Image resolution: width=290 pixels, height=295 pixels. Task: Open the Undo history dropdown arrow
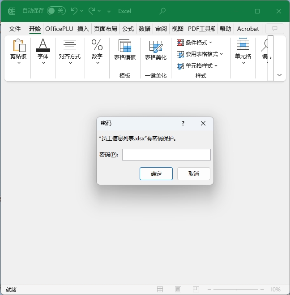pos(82,11)
